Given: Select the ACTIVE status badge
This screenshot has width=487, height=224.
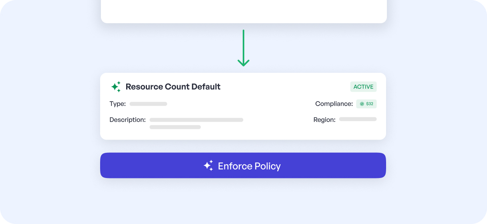Looking at the screenshot, I should [363, 87].
